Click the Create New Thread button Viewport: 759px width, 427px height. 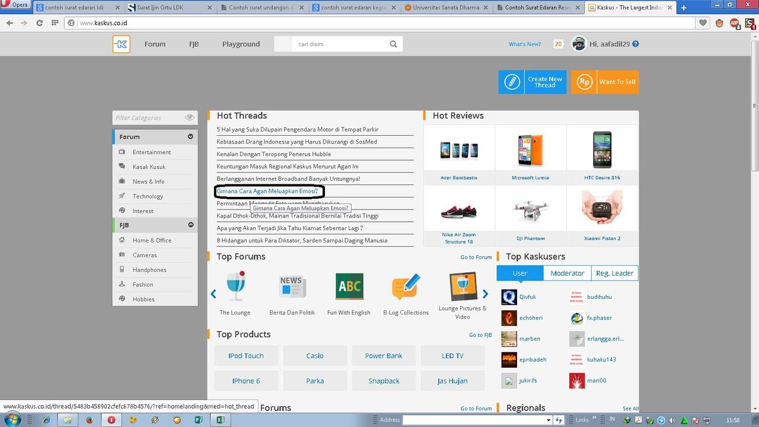[532, 82]
